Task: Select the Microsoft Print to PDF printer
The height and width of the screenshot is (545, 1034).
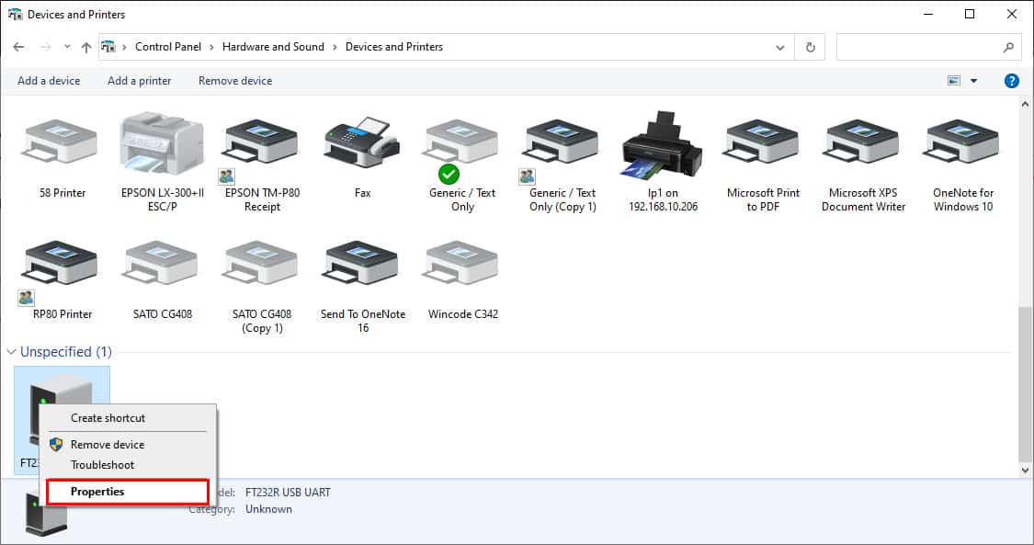Action: (x=763, y=141)
